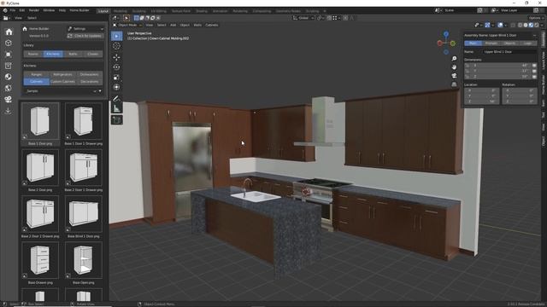The width and height of the screenshot is (547, 307).
Task: Switch to the Layout workspace tab
Action: coord(103,11)
